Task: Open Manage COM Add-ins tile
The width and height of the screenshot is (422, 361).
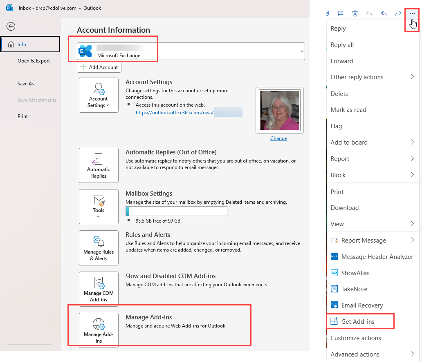Action: pyautogui.click(x=99, y=289)
